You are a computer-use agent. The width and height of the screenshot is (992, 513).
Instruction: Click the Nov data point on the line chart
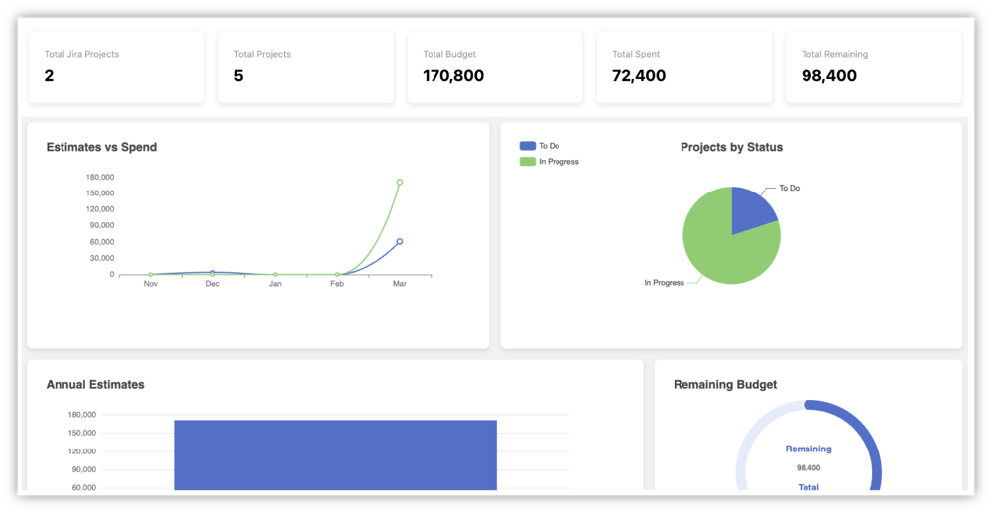150,275
